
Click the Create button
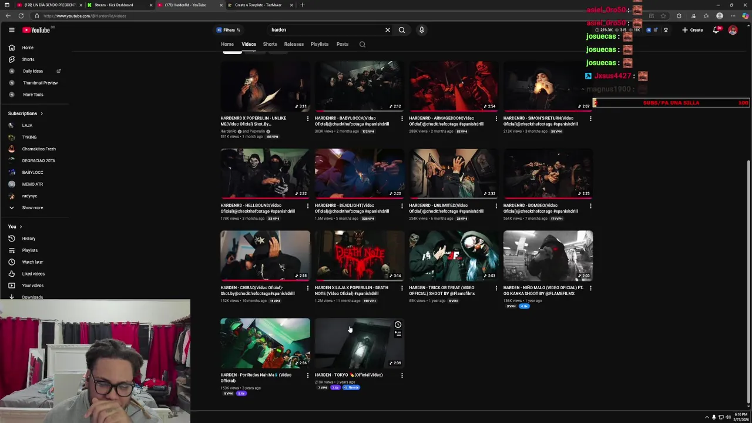(x=693, y=30)
